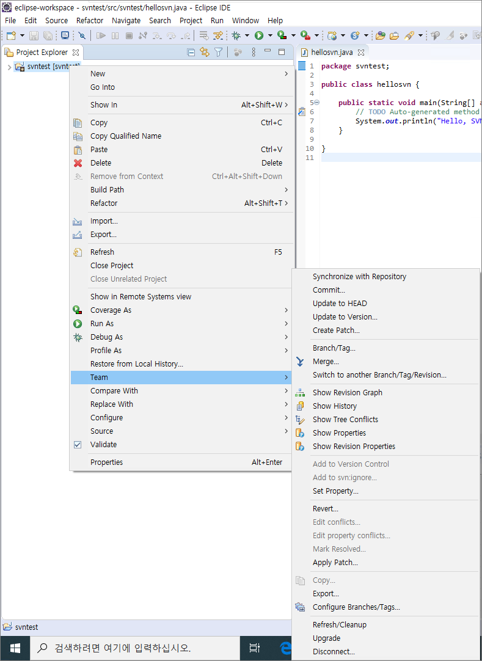The width and height of the screenshot is (482, 661).
Task: Click the green Run toolbar icon
Action: (259, 36)
